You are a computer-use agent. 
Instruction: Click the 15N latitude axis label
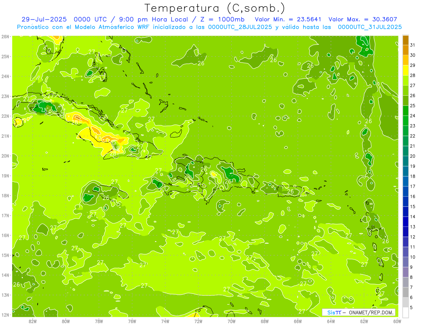[x=5, y=255]
